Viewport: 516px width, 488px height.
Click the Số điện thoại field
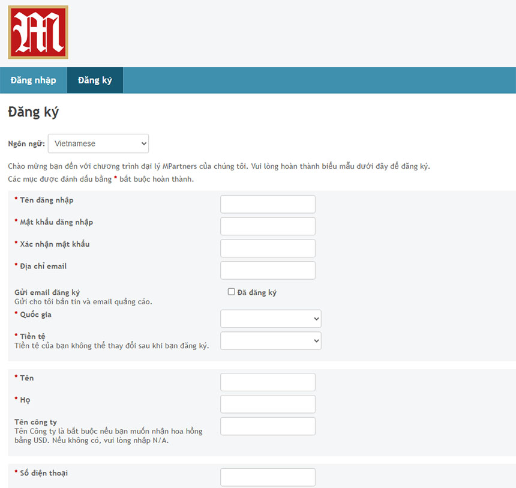click(x=268, y=477)
